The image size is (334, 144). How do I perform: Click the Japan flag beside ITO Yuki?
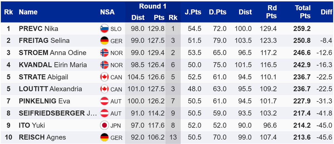[104, 125]
